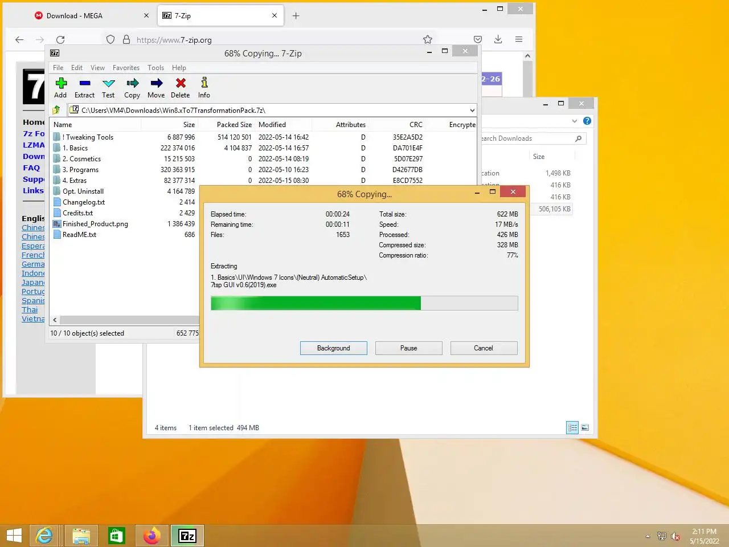Screen dimensions: 729x547
Task: Open the Firefox hamburger menu
Action: [x=519, y=39]
